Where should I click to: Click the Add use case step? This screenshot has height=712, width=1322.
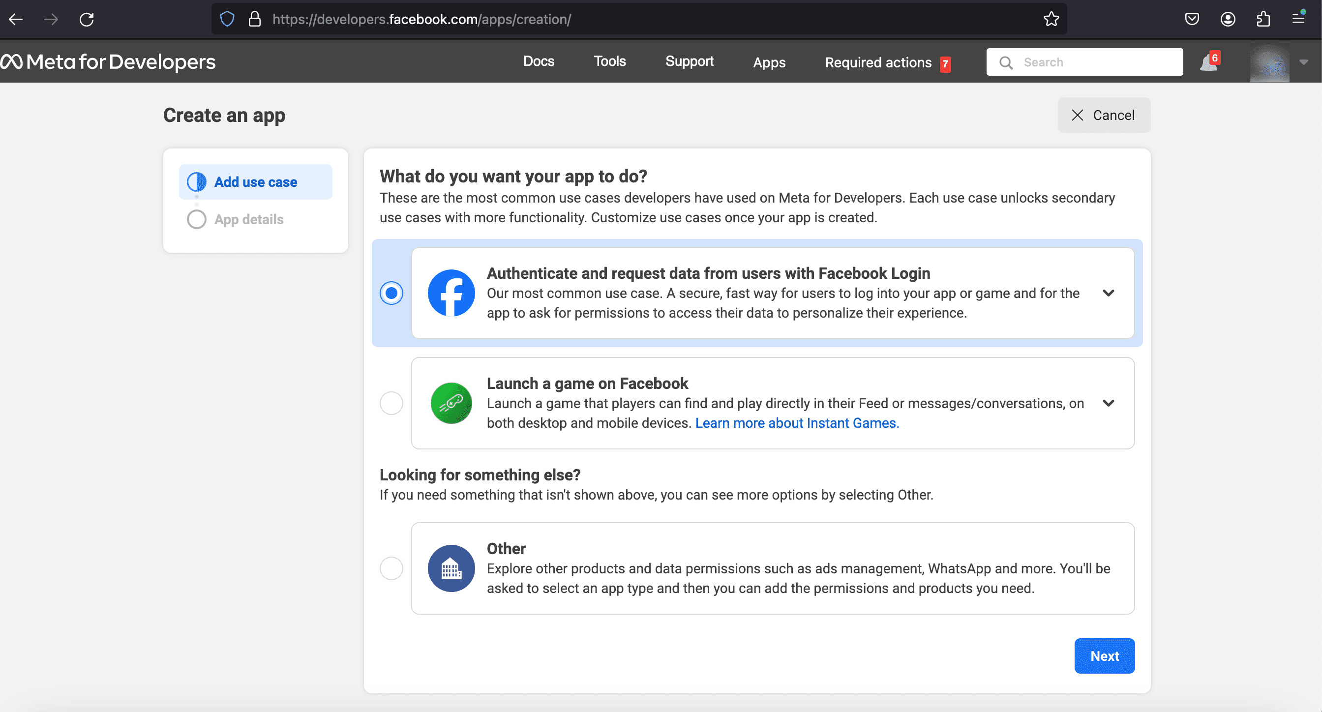(256, 182)
